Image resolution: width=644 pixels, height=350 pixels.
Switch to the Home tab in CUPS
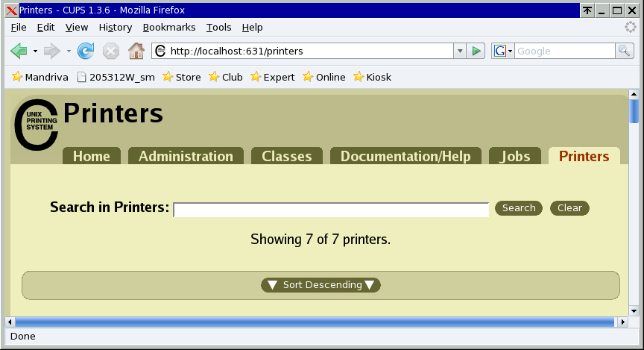[x=92, y=156]
